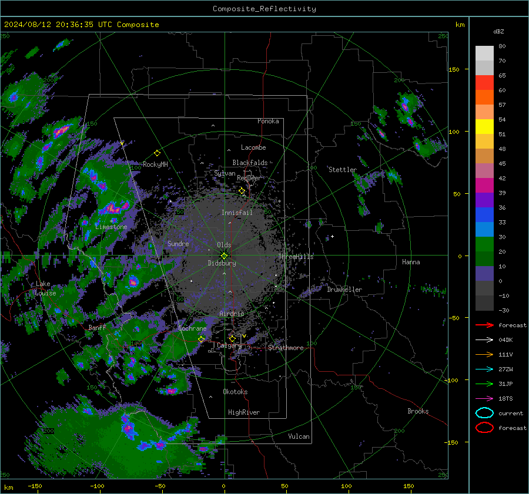529x494 pixels.
Task: Click the ThreeHills label
Action: [296, 257]
